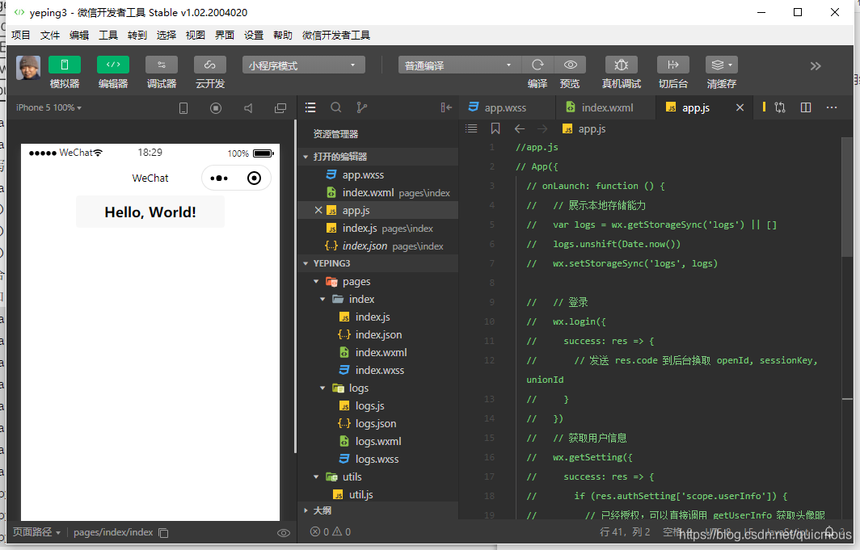Open clear cache (清缓存) dropdown

pyautogui.click(x=721, y=65)
